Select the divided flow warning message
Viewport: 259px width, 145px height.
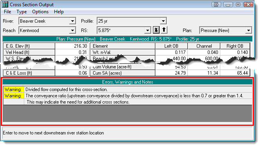pos(138,90)
